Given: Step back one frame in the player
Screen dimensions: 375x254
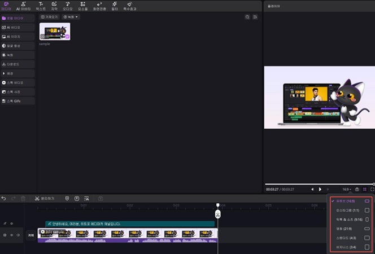Looking at the screenshot, I should pyautogui.click(x=312, y=189).
